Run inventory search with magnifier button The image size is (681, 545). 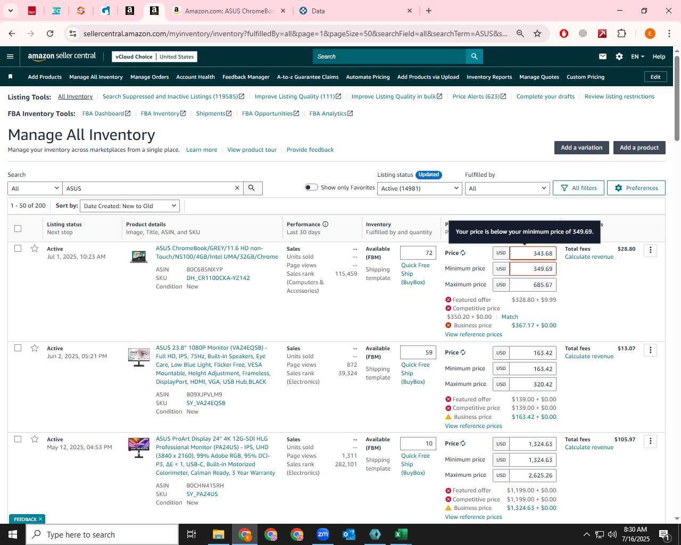click(252, 188)
